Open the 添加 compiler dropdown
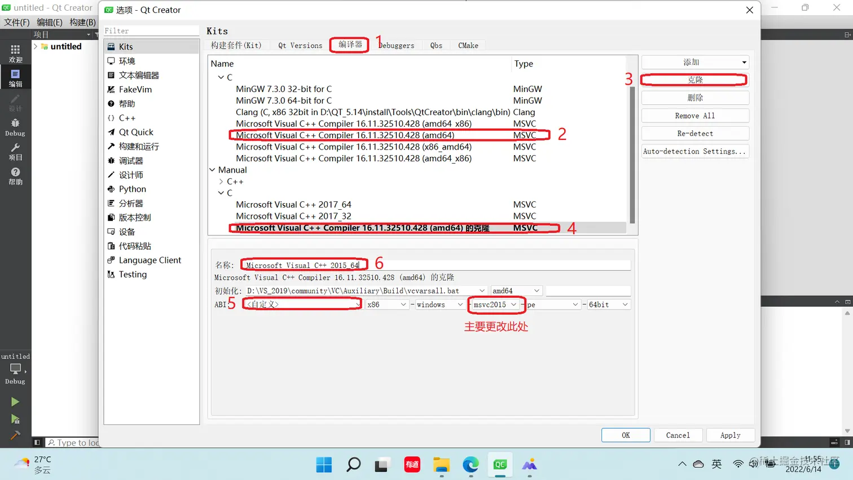853x480 pixels. pyautogui.click(x=695, y=62)
